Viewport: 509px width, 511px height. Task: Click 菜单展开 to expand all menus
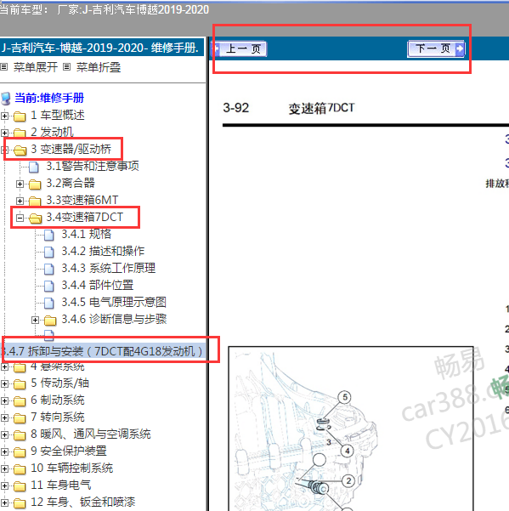(36, 67)
